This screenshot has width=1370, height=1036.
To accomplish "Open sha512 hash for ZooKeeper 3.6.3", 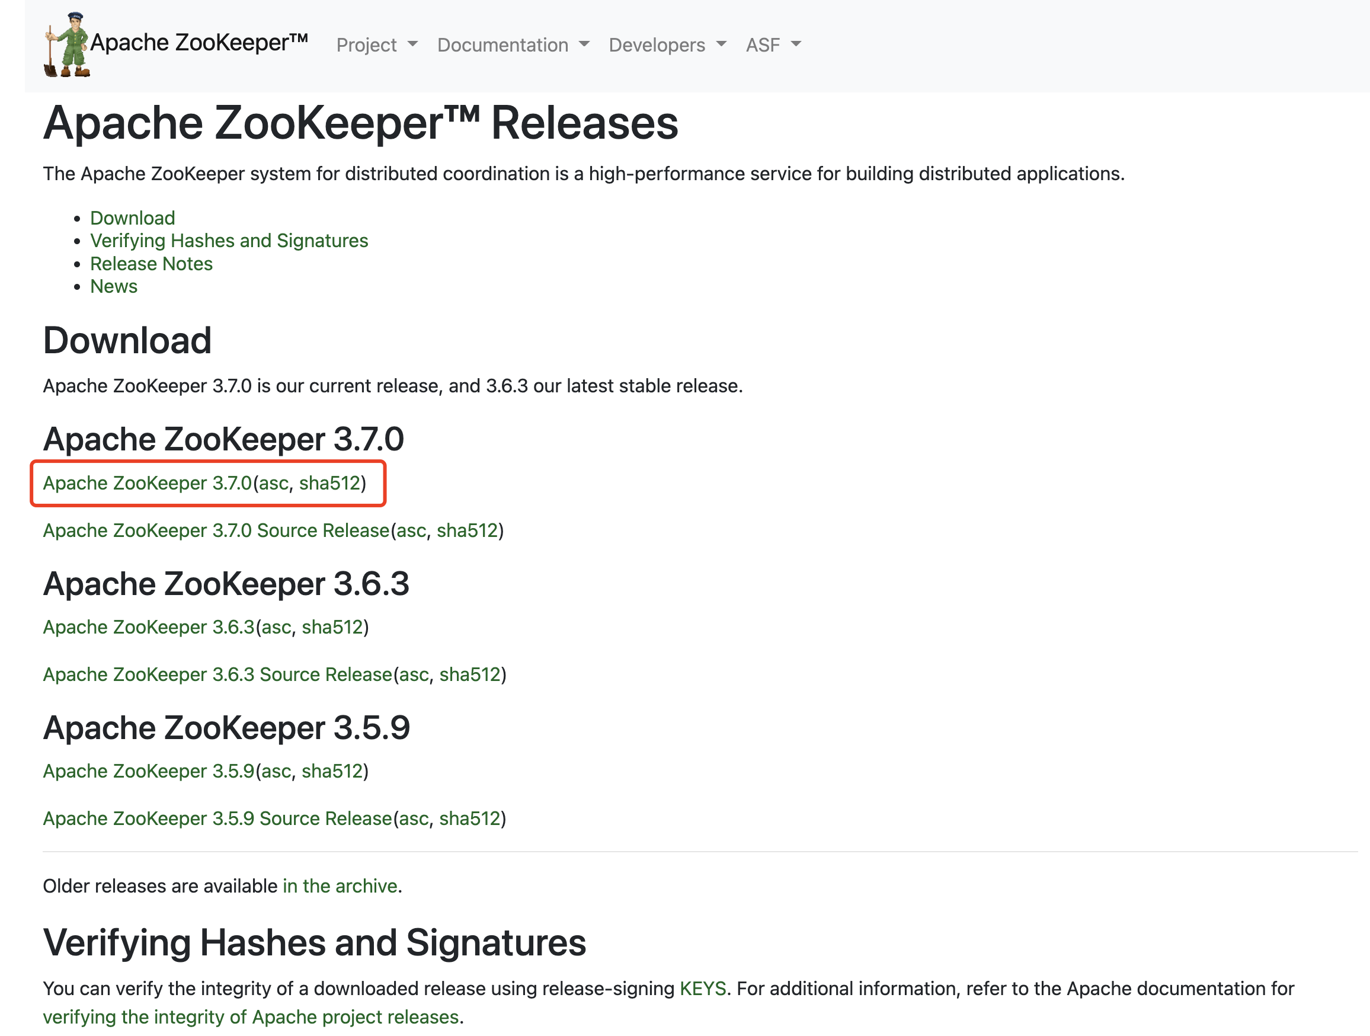I will [x=332, y=627].
